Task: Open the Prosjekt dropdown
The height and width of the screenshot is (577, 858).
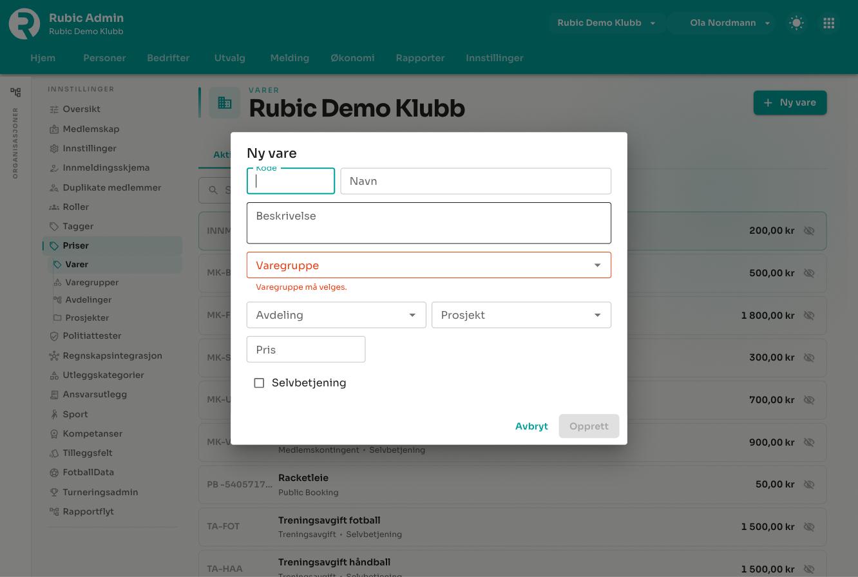Action: tap(521, 315)
